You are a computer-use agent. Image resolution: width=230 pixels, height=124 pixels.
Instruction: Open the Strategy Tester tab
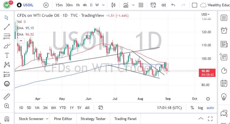[93, 119]
